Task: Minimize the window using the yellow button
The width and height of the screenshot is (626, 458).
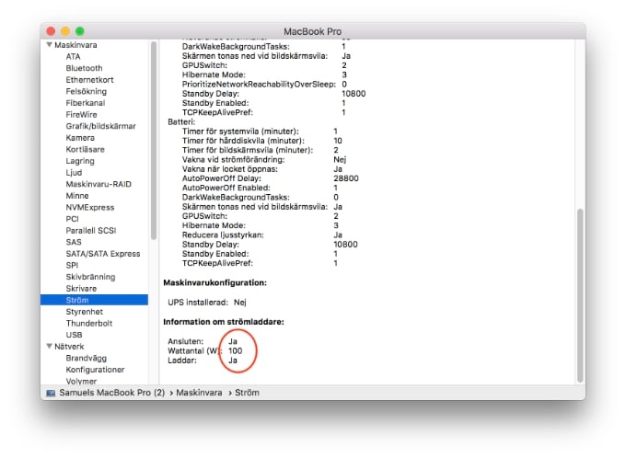Action: coord(64,31)
